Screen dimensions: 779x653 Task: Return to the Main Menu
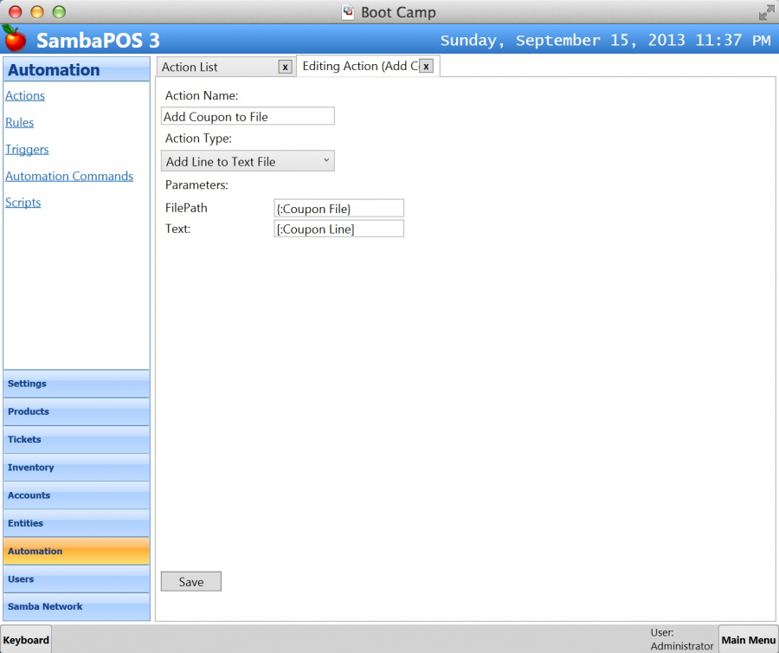[749, 639]
